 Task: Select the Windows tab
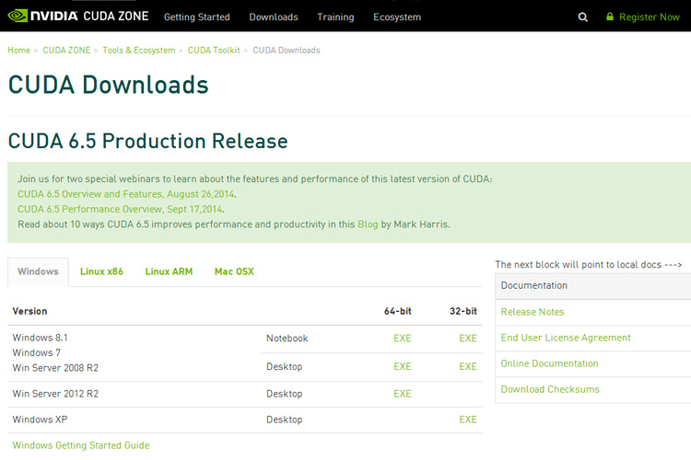pyautogui.click(x=38, y=271)
